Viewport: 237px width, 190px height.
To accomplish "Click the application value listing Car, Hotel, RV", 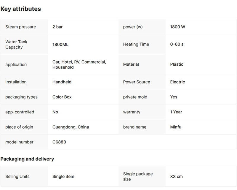I will tap(79, 64).
